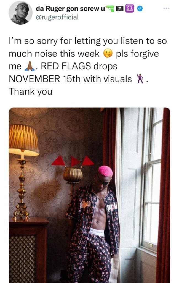The width and height of the screenshot is (179, 283).
Task: Click the pirate flag emoji in name
Action: [120, 9]
